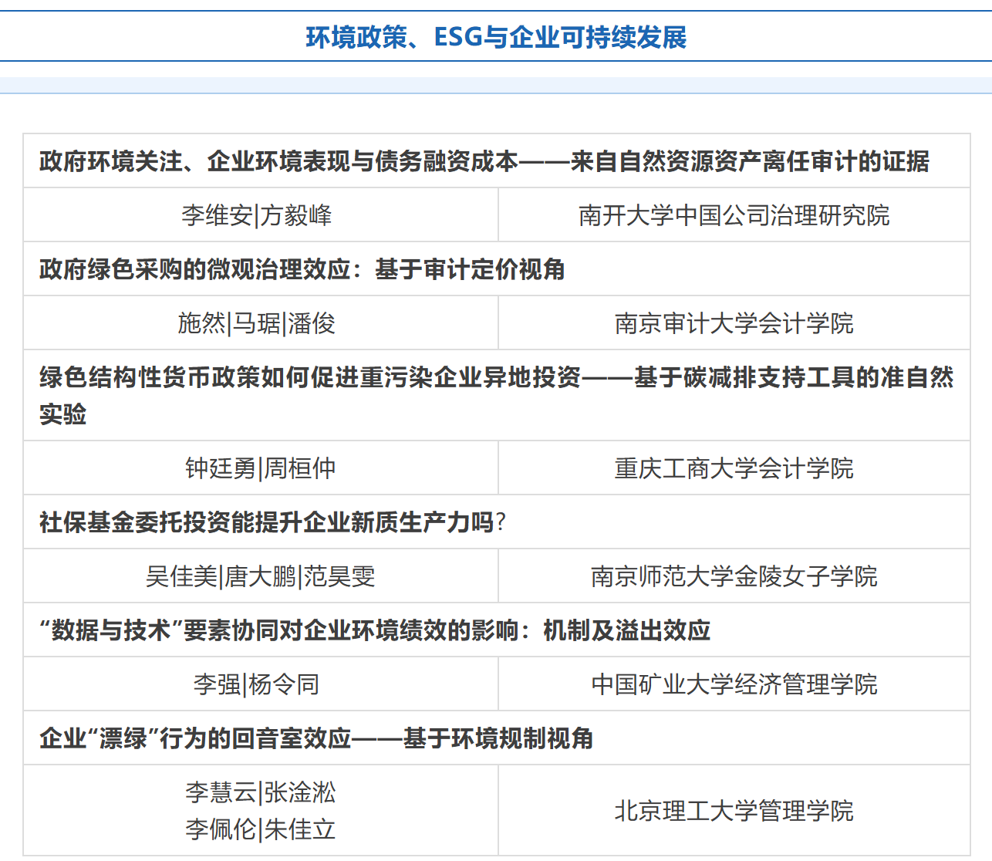Click the author cell 李强|杨令同
992x861 pixels.
257,684
